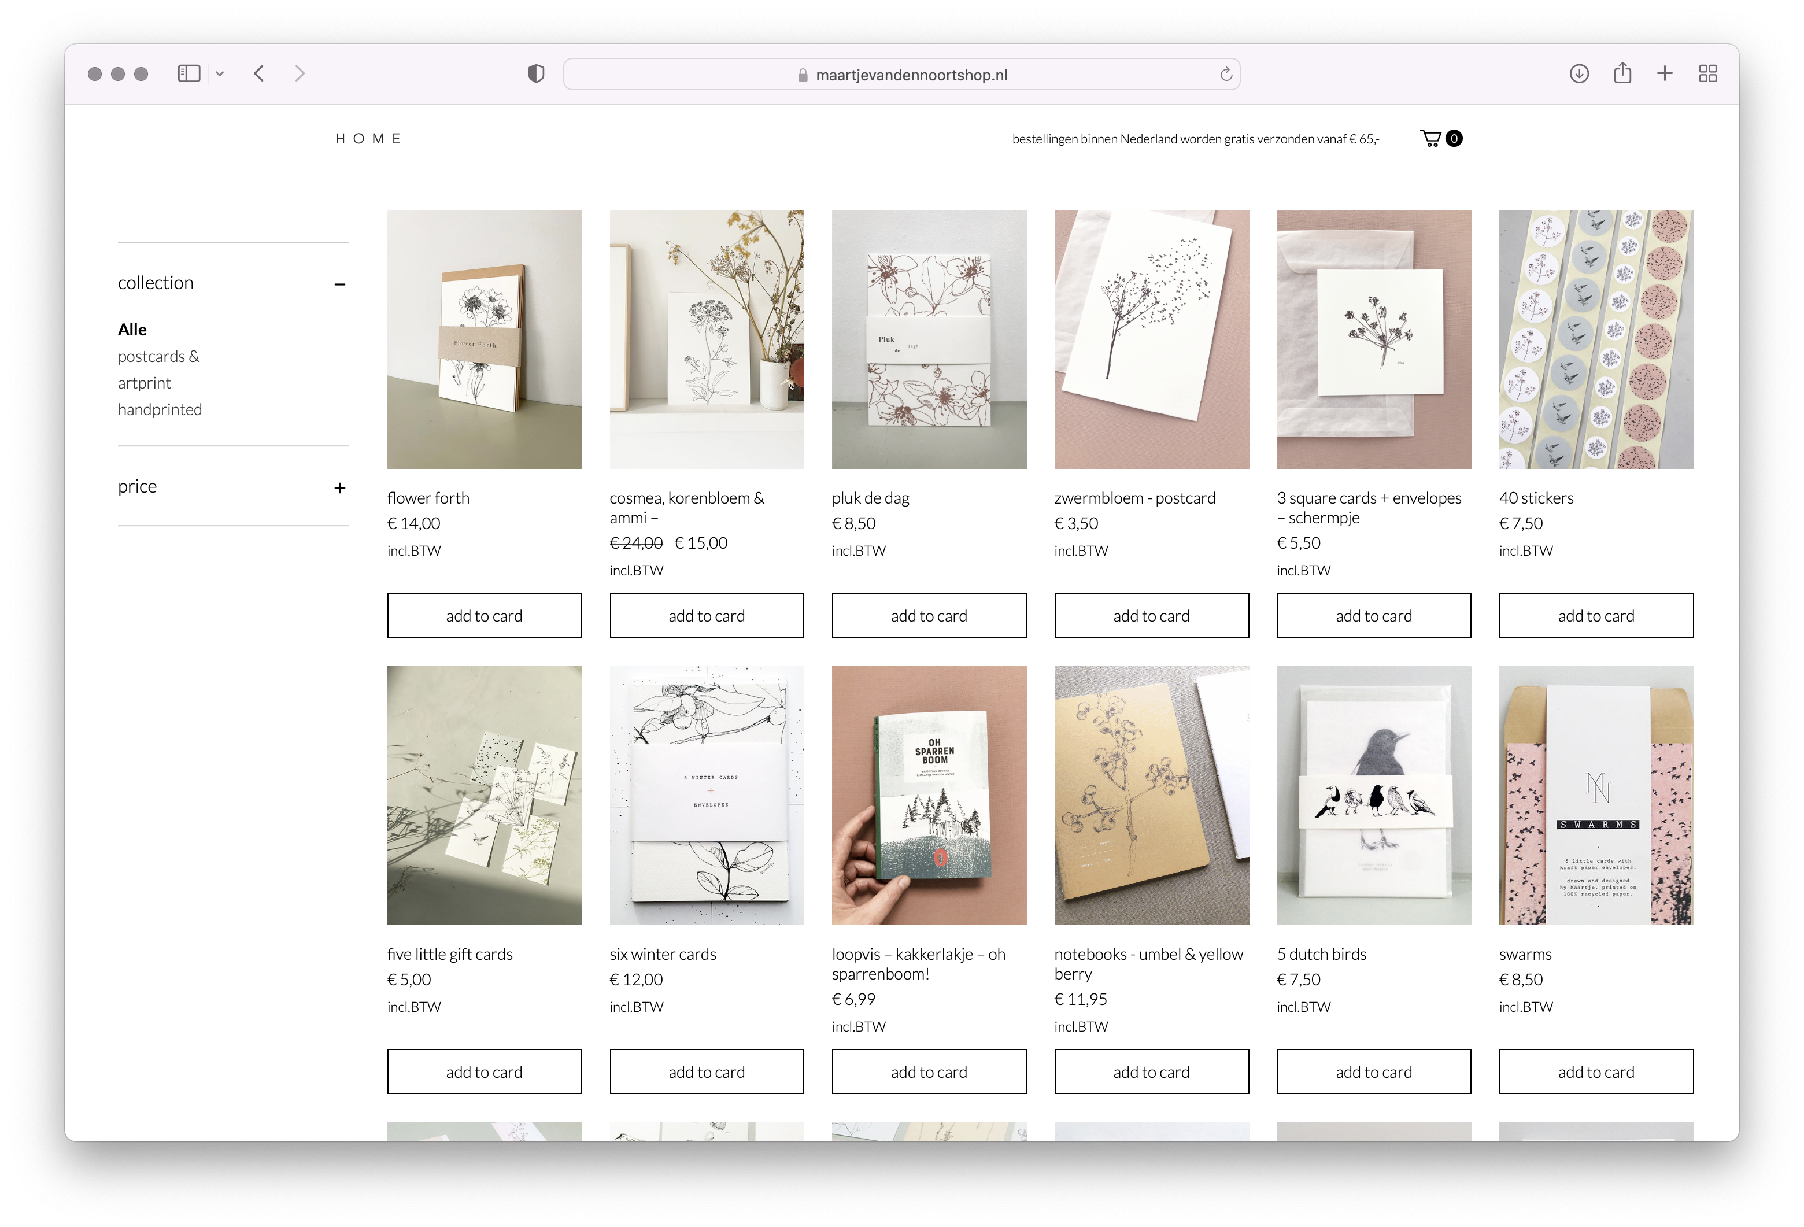Select the handprinted collection filter
The width and height of the screenshot is (1804, 1227).
(160, 409)
